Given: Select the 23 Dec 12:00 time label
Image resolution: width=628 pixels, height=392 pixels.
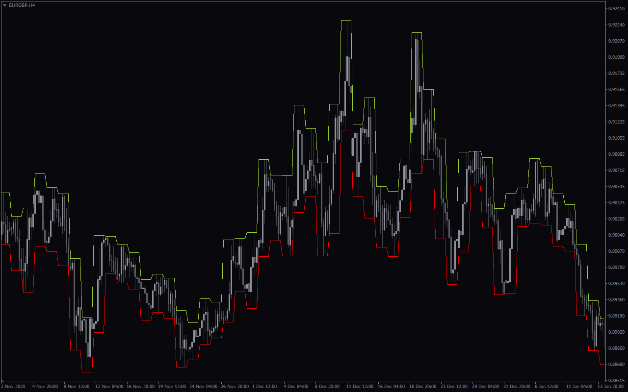Looking at the screenshot, I should pos(455,386).
